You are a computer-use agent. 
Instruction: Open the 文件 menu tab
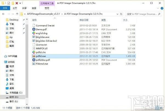click(x=5, y=8)
